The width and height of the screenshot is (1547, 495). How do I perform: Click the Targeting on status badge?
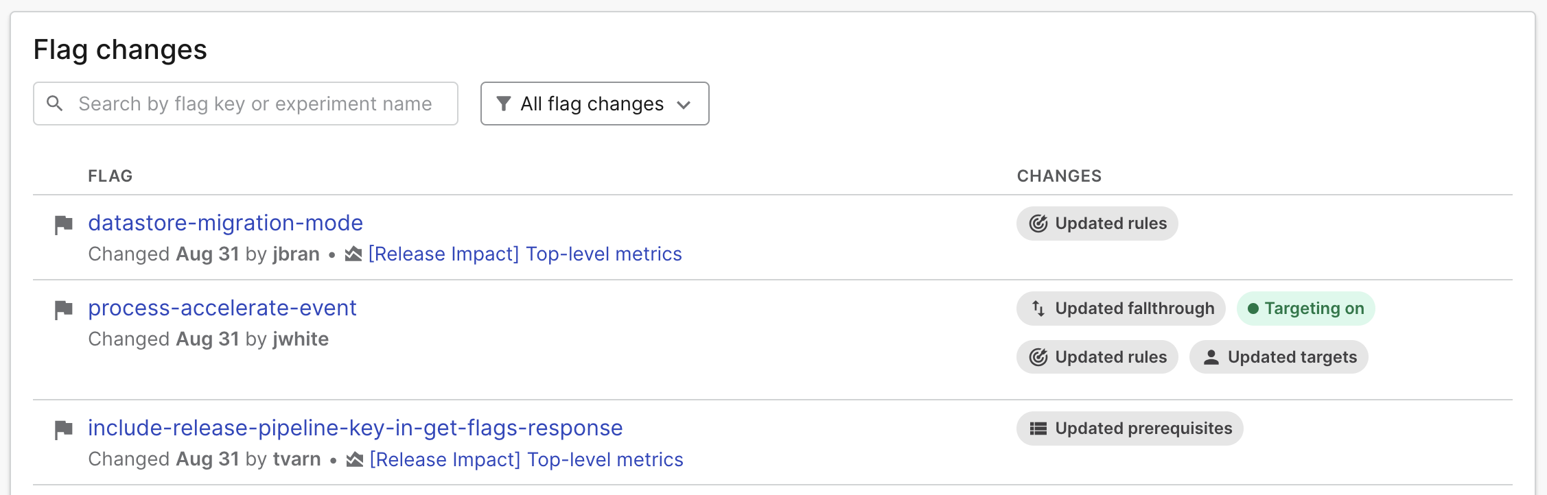[x=1305, y=309]
